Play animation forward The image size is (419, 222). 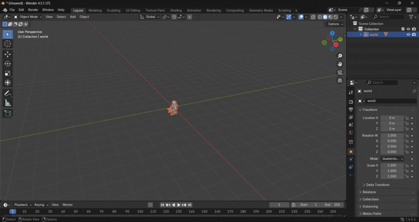click(x=179, y=205)
